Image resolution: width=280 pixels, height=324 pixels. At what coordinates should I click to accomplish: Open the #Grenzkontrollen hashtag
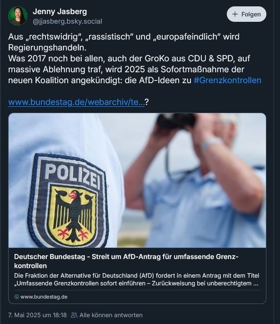(x=228, y=80)
